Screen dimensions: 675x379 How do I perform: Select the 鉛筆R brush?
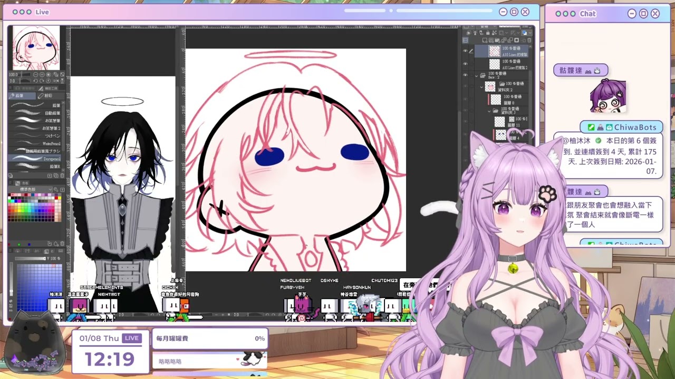click(x=35, y=166)
